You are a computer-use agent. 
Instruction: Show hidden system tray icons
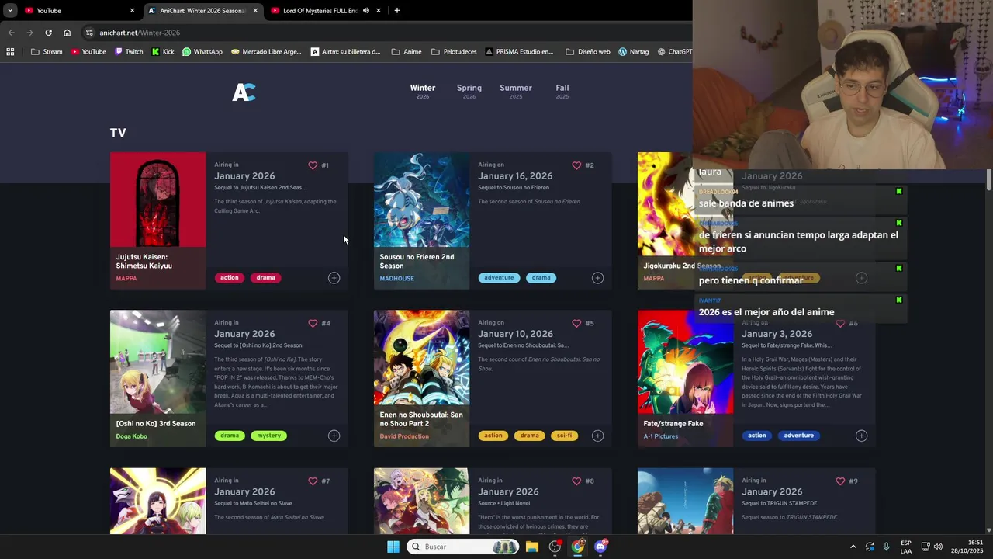point(853,547)
